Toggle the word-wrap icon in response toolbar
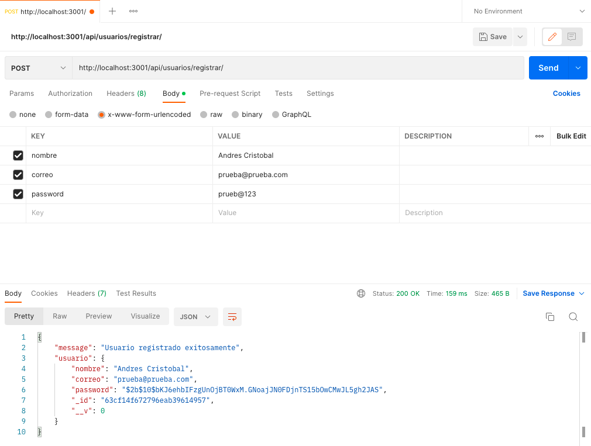 coord(232,317)
